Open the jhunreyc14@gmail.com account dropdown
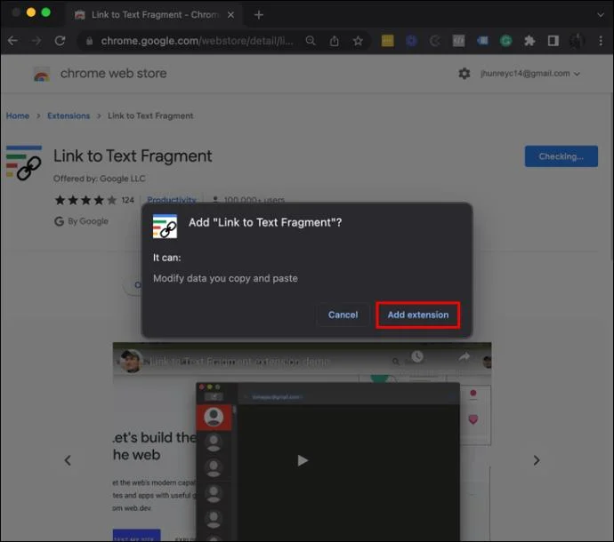The width and height of the screenshot is (614, 542). coord(530,74)
